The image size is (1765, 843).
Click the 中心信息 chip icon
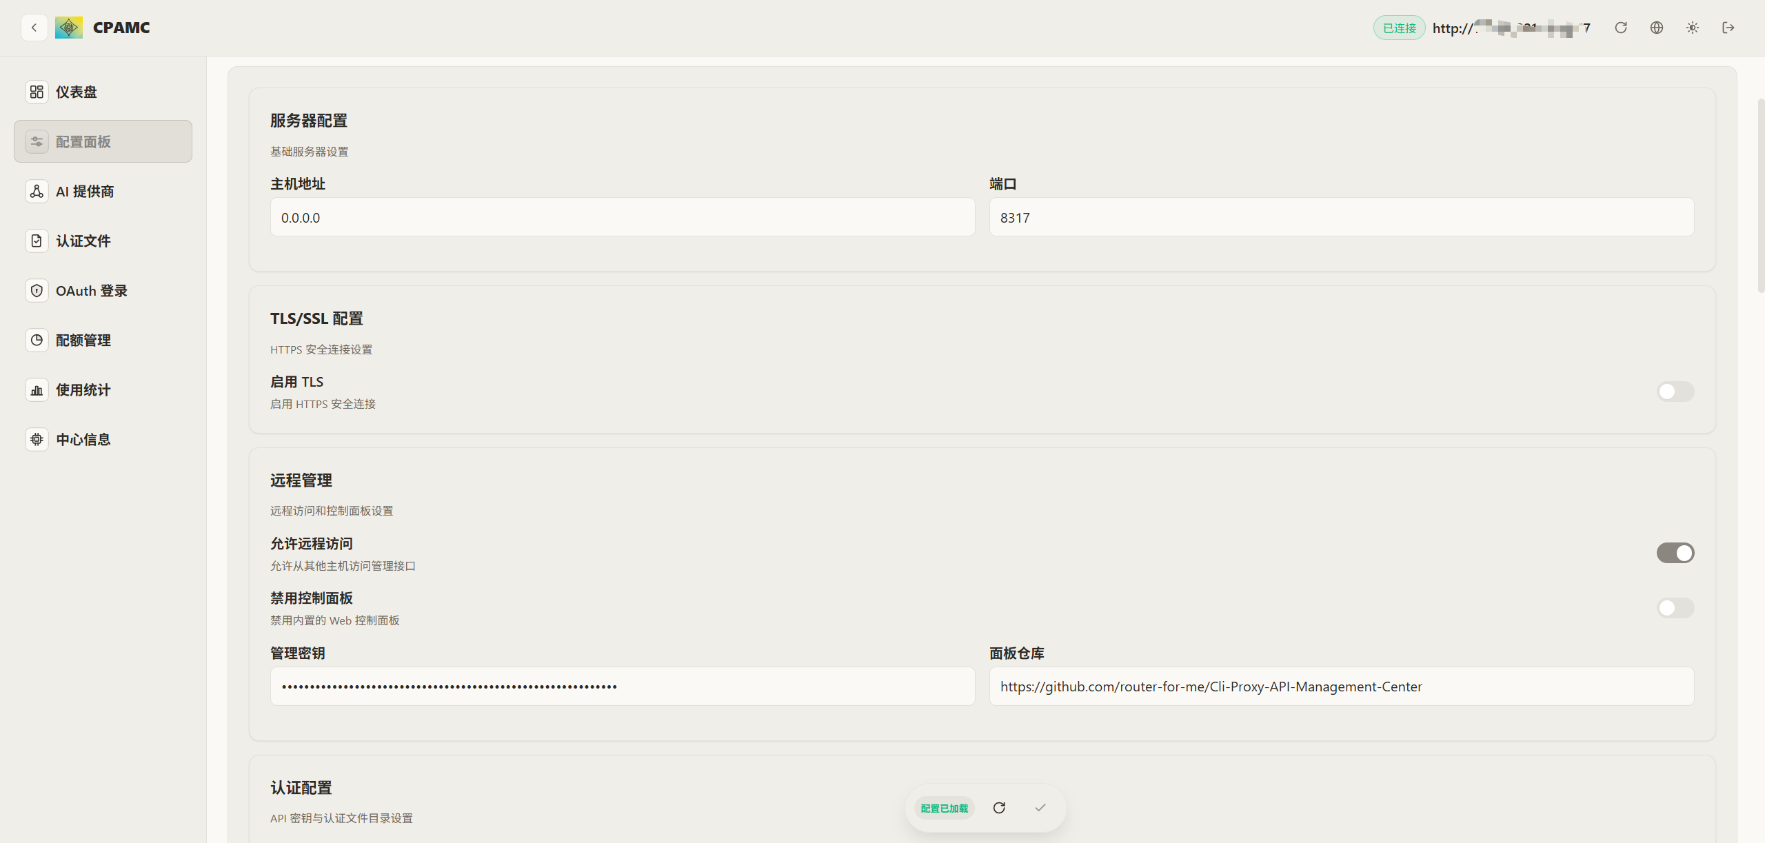[x=37, y=440]
